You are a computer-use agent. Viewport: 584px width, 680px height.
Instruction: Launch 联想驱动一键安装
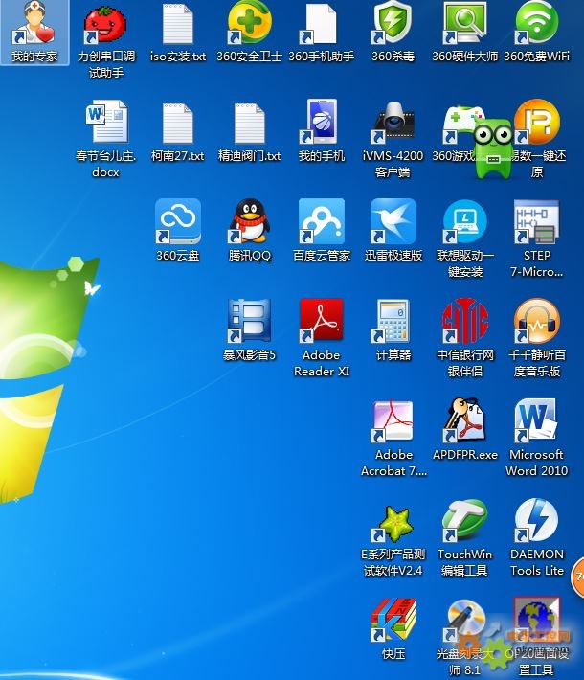(464, 221)
